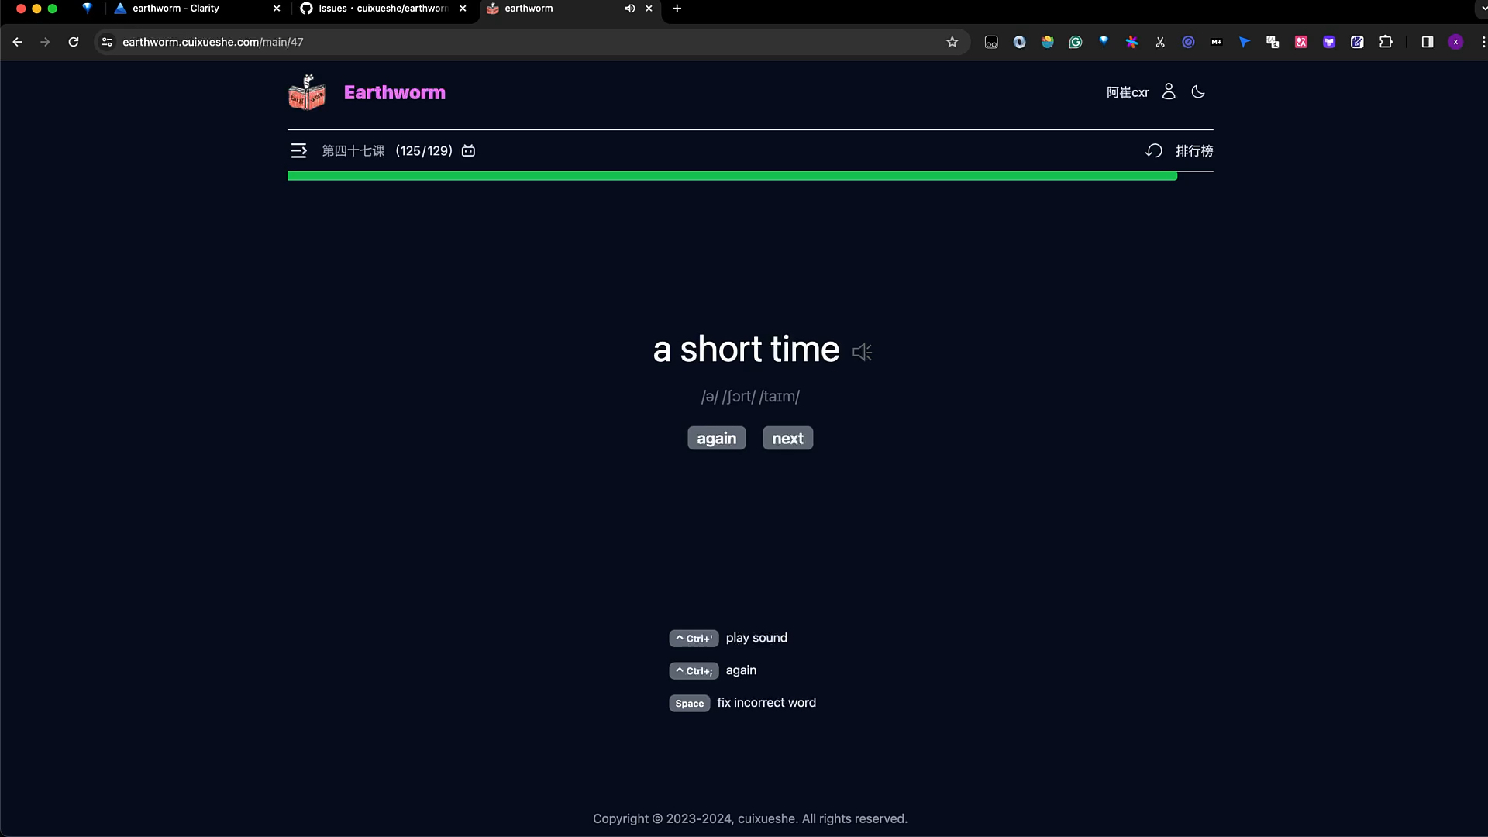
Task: Click the site information icon
Action: (107, 42)
